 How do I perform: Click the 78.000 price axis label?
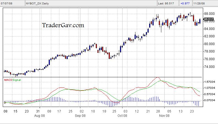(209, 51)
